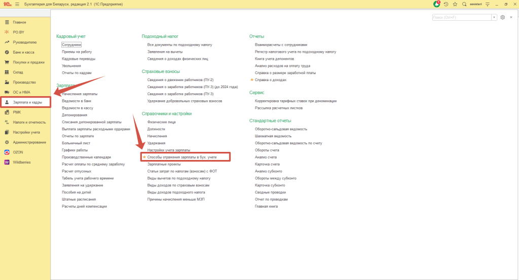Open Удержание добровольных страховых взносов
519x280 pixels.
(x=184, y=101)
